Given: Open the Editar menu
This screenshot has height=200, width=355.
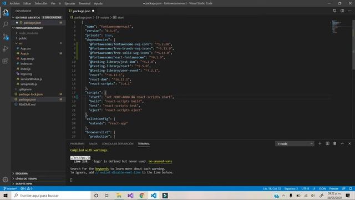Looking at the screenshot, I should [x=27, y=3].
